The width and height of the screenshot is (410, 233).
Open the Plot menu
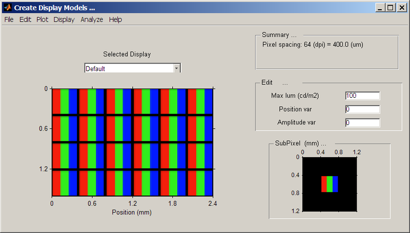(x=42, y=19)
